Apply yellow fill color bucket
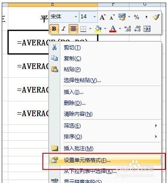 tap(98, 29)
